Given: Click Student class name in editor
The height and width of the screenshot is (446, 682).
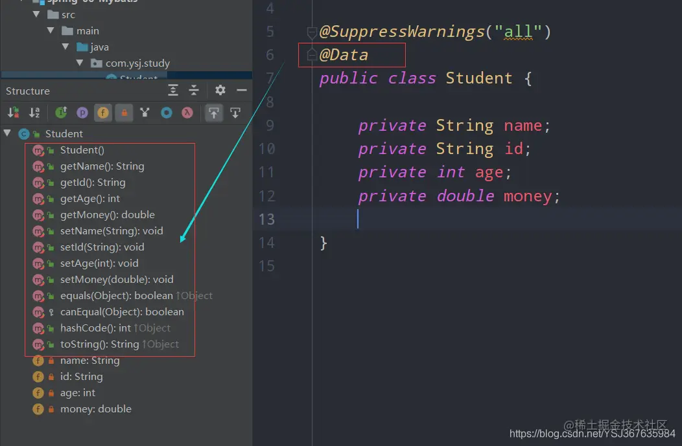Looking at the screenshot, I should point(479,78).
